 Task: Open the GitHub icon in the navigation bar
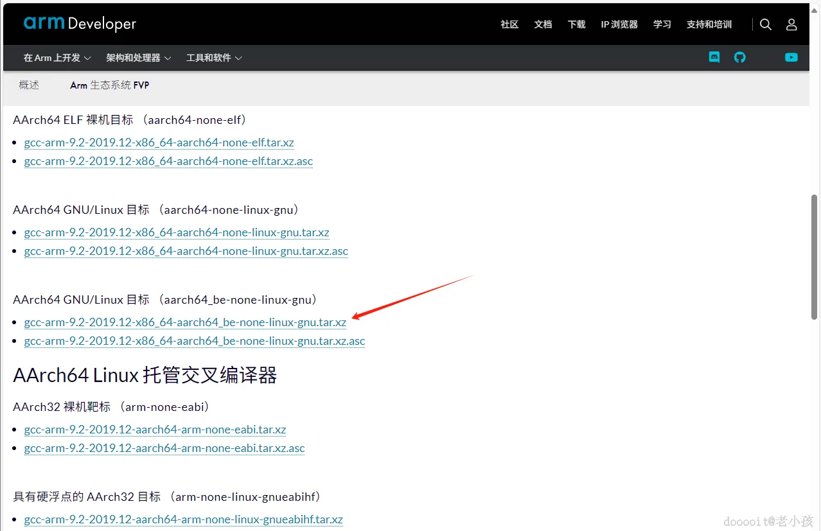coord(739,57)
